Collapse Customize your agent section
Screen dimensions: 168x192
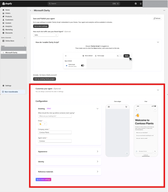point(158,90)
